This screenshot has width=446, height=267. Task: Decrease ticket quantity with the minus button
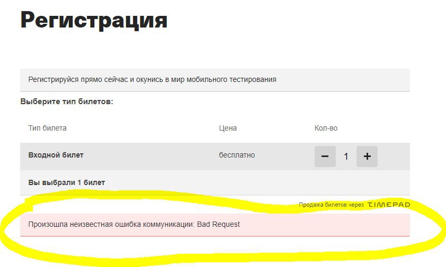325,156
